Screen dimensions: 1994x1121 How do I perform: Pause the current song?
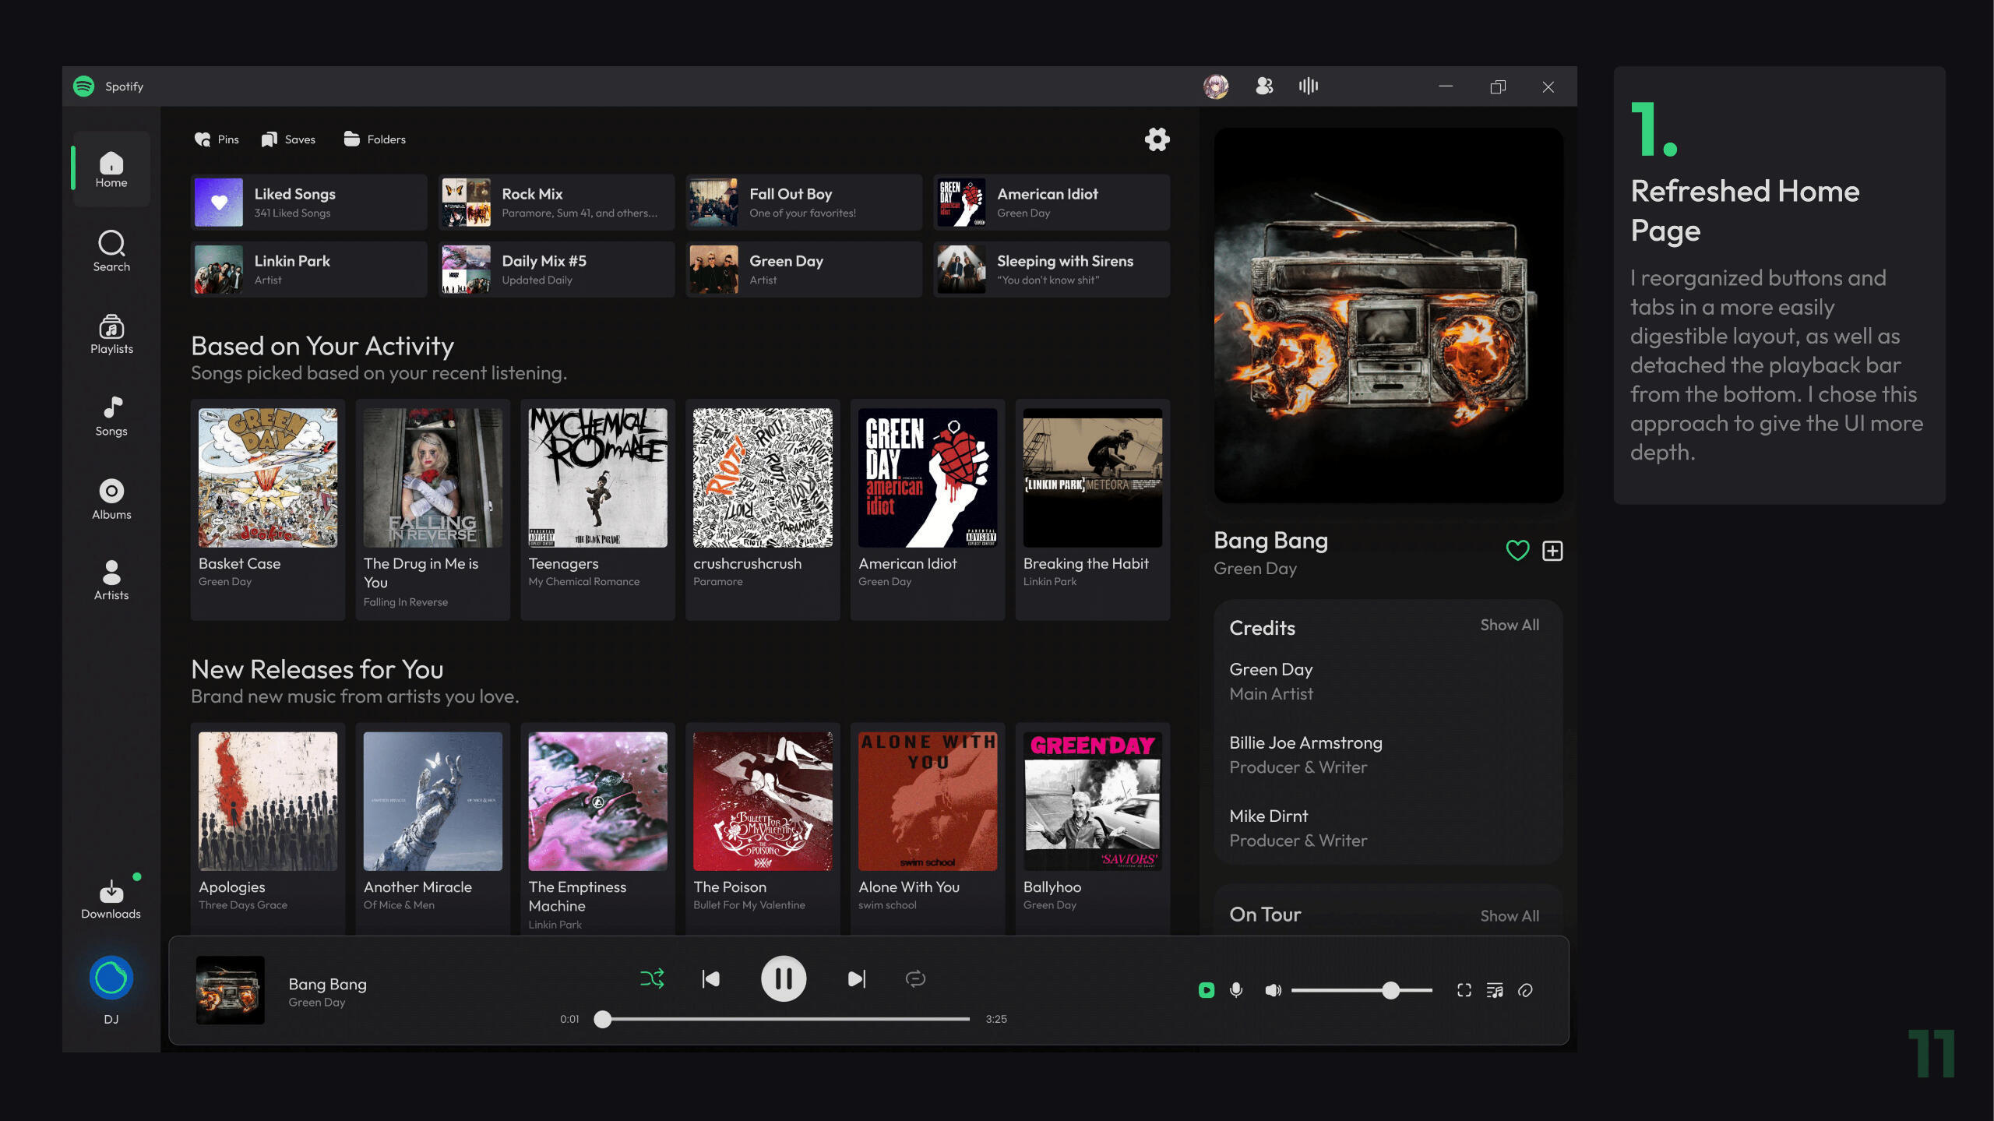[783, 978]
